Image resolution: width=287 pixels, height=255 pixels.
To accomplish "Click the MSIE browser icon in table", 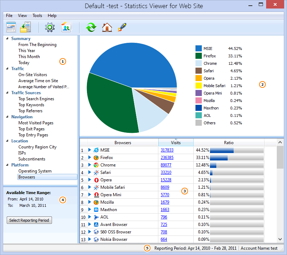I will click(96, 150).
